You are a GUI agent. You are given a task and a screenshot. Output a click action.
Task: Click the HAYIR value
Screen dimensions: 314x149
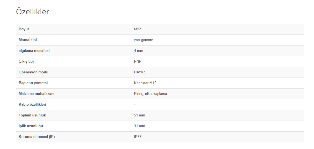(139, 72)
